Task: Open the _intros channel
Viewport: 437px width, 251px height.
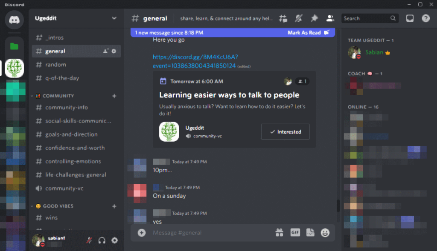Action: 76,37
